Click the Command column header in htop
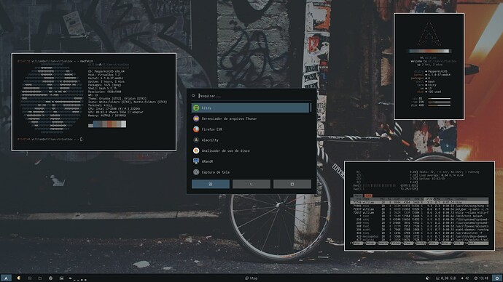Screen dimensions: 503x282 [461, 199]
